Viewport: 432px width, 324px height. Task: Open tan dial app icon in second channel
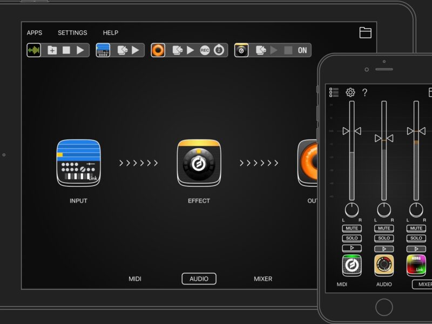384,265
